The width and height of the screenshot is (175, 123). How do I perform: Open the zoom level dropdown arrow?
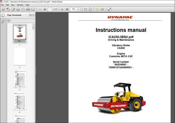click(x=79, y=9)
